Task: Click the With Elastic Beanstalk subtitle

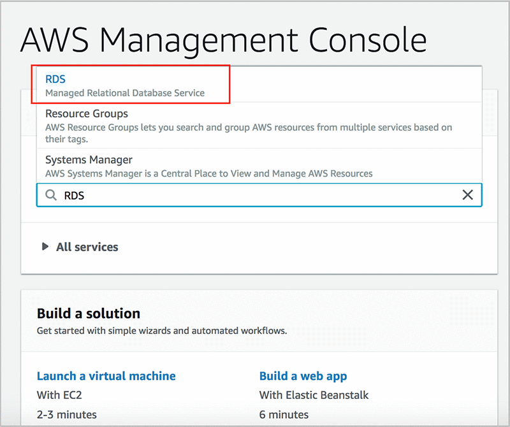Action: pos(314,395)
